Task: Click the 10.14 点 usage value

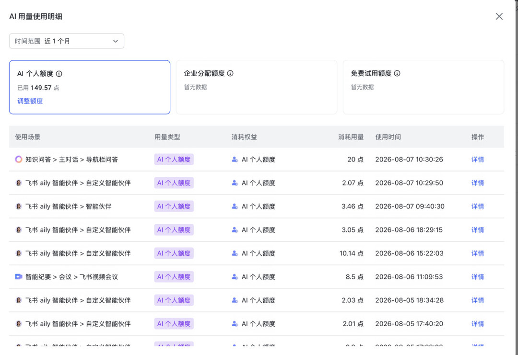Action: coord(351,253)
